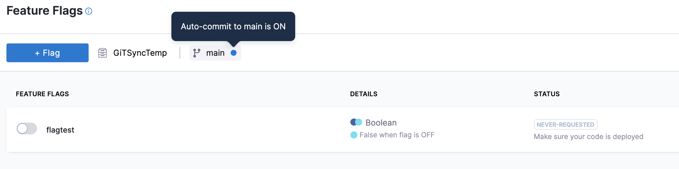Click the blue auto-commit status dot
The image size is (679, 169).
234,53
